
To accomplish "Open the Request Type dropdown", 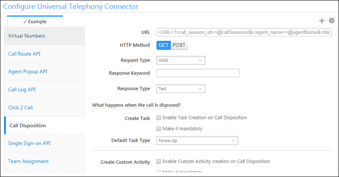I will coord(180,61).
